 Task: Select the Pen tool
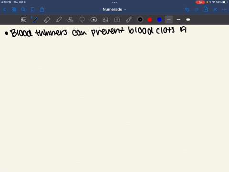click(35, 20)
